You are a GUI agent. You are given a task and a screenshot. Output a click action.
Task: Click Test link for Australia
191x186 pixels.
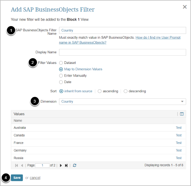point(179,128)
